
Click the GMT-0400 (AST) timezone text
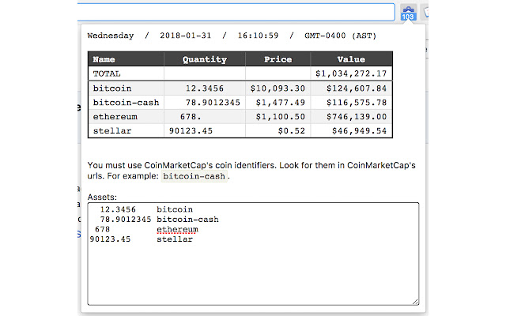pos(341,36)
